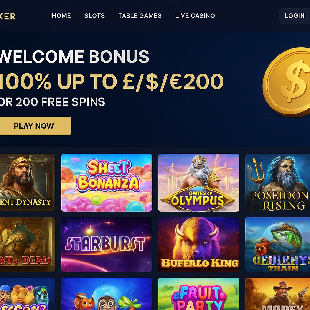The height and width of the screenshot is (310, 310).
Task: Open Table Games in the navigation
Action: pos(140,16)
